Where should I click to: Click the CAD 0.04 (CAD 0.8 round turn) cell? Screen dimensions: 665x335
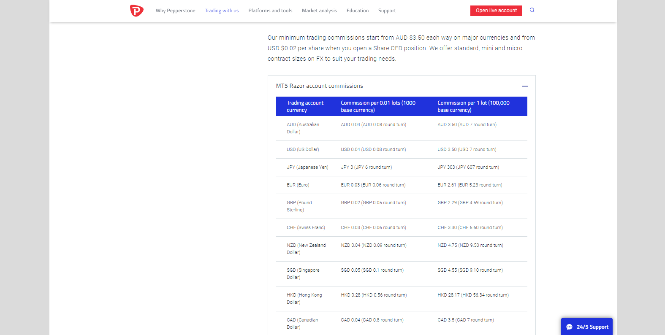[372, 320]
